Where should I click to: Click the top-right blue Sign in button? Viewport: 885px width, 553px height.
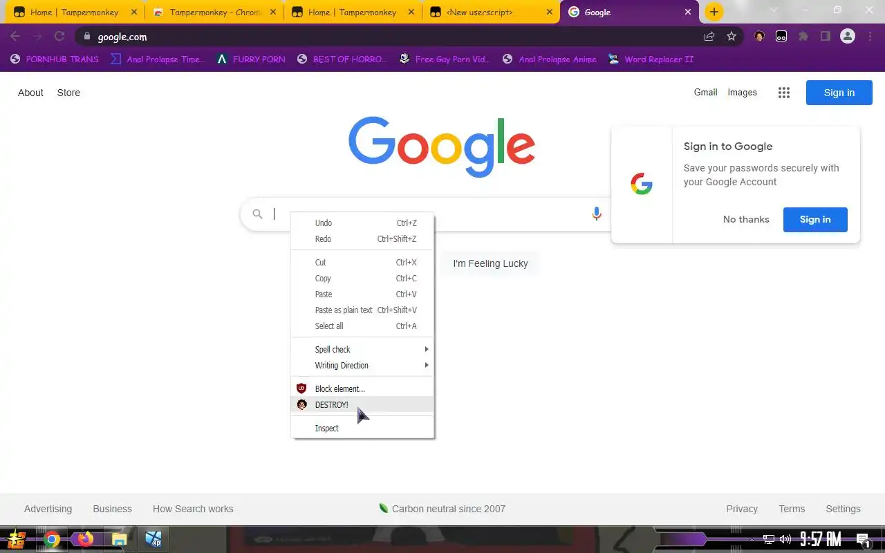[839, 93]
